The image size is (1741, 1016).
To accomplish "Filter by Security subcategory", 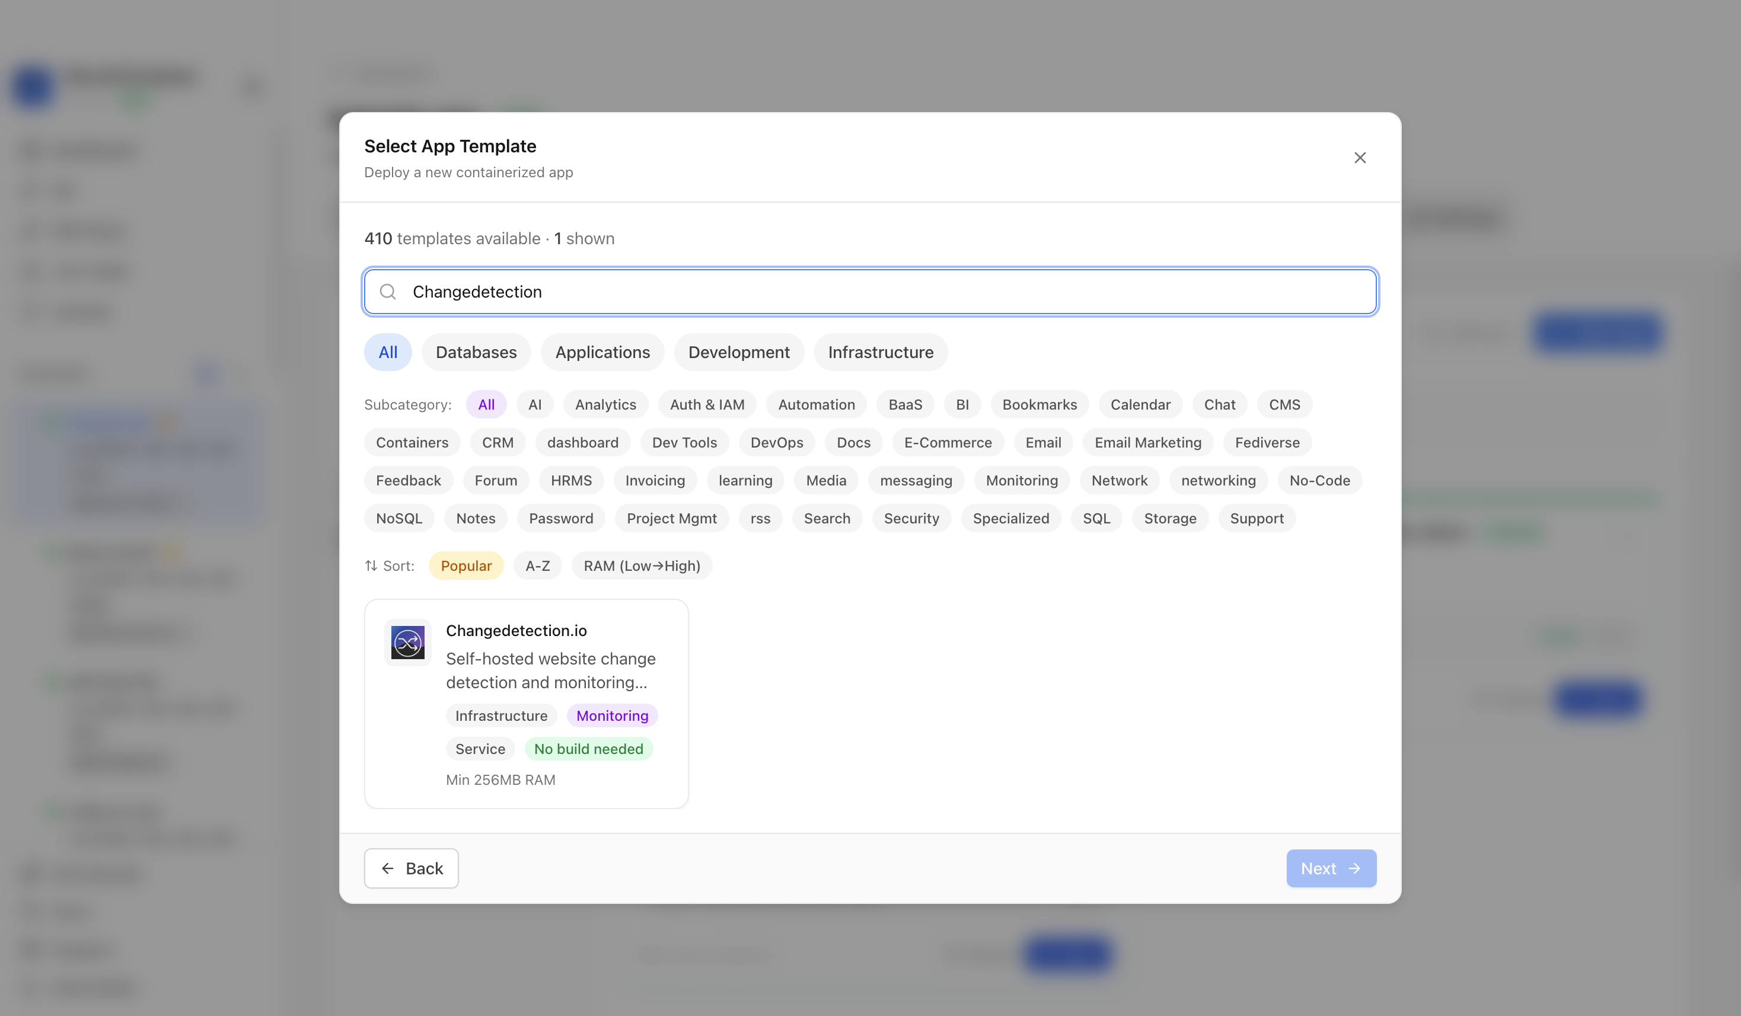I will pyautogui.click(x=911, y=518).
